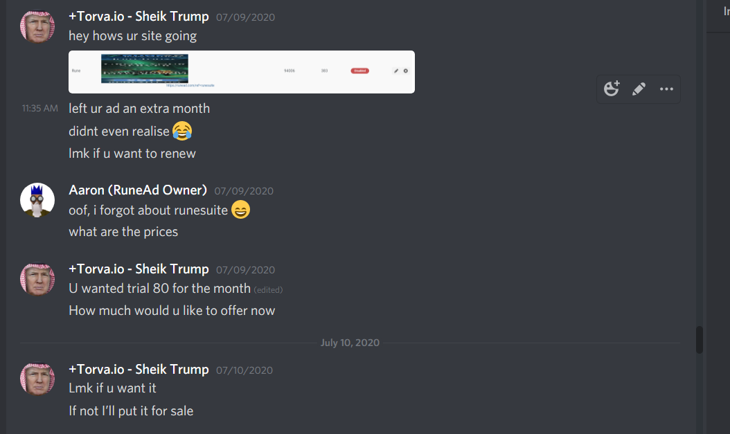Click the laughing-crying emoji after 'didnt even realise'
730x434 pixels.
coord(182,131)
